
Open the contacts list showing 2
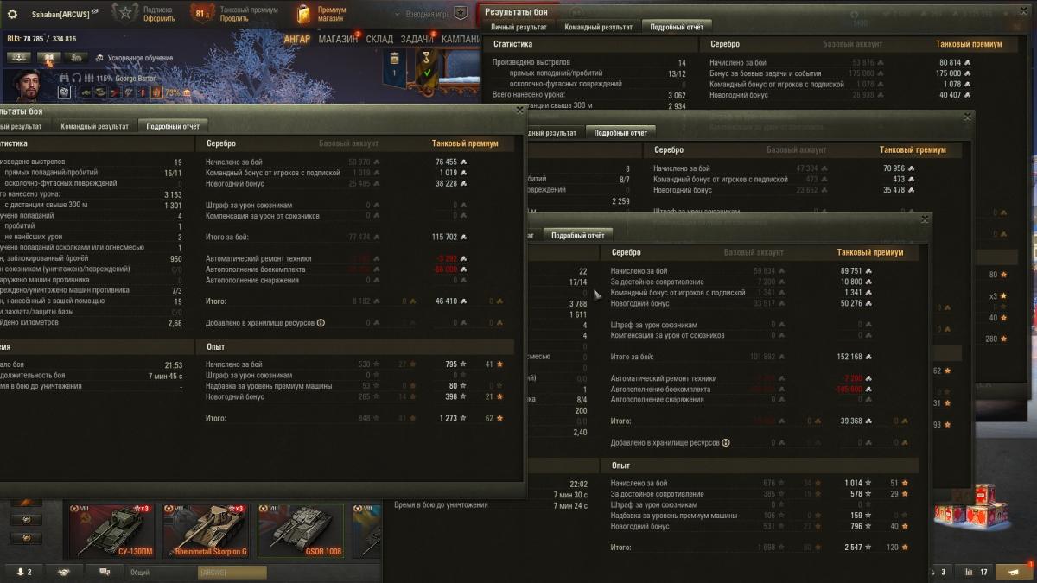click(x=24, y=572)
